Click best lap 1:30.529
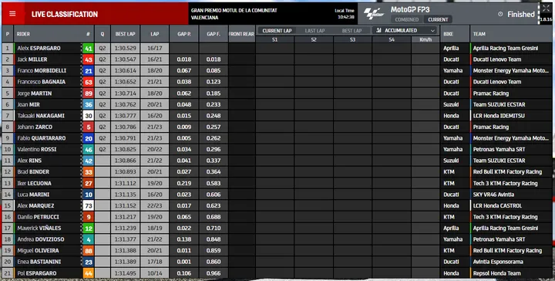Image resolution: width=555 pixels, height=281 pixels. [126, 48]
